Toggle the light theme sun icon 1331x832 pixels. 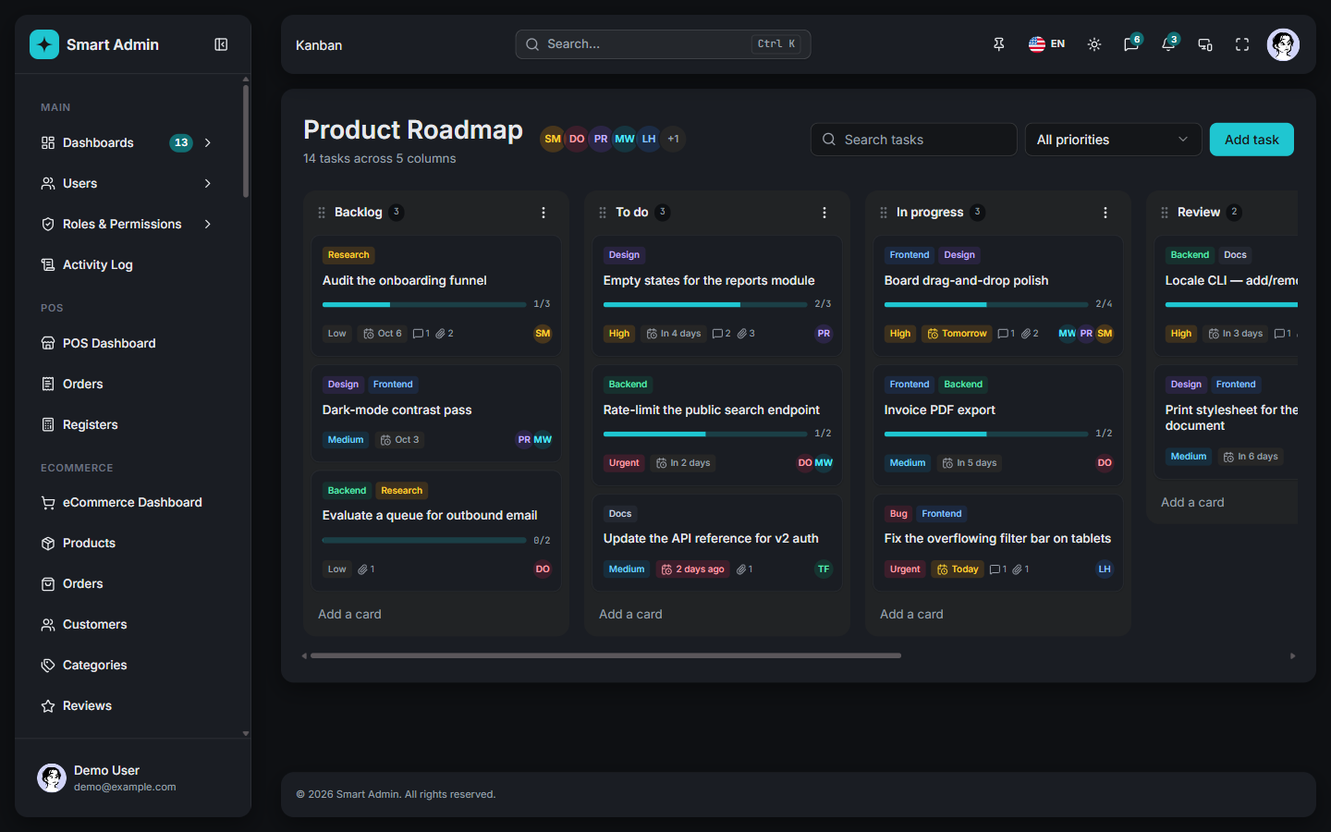tap(1094, 44)
